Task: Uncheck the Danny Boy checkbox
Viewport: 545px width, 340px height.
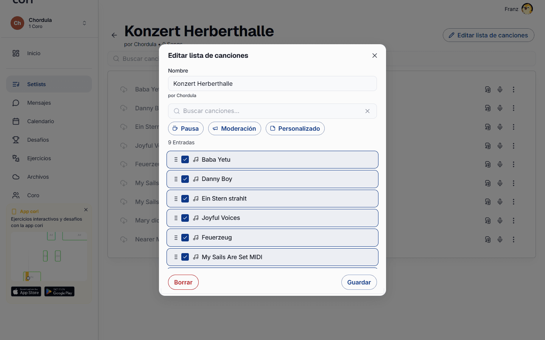Action: click(185, 179)
